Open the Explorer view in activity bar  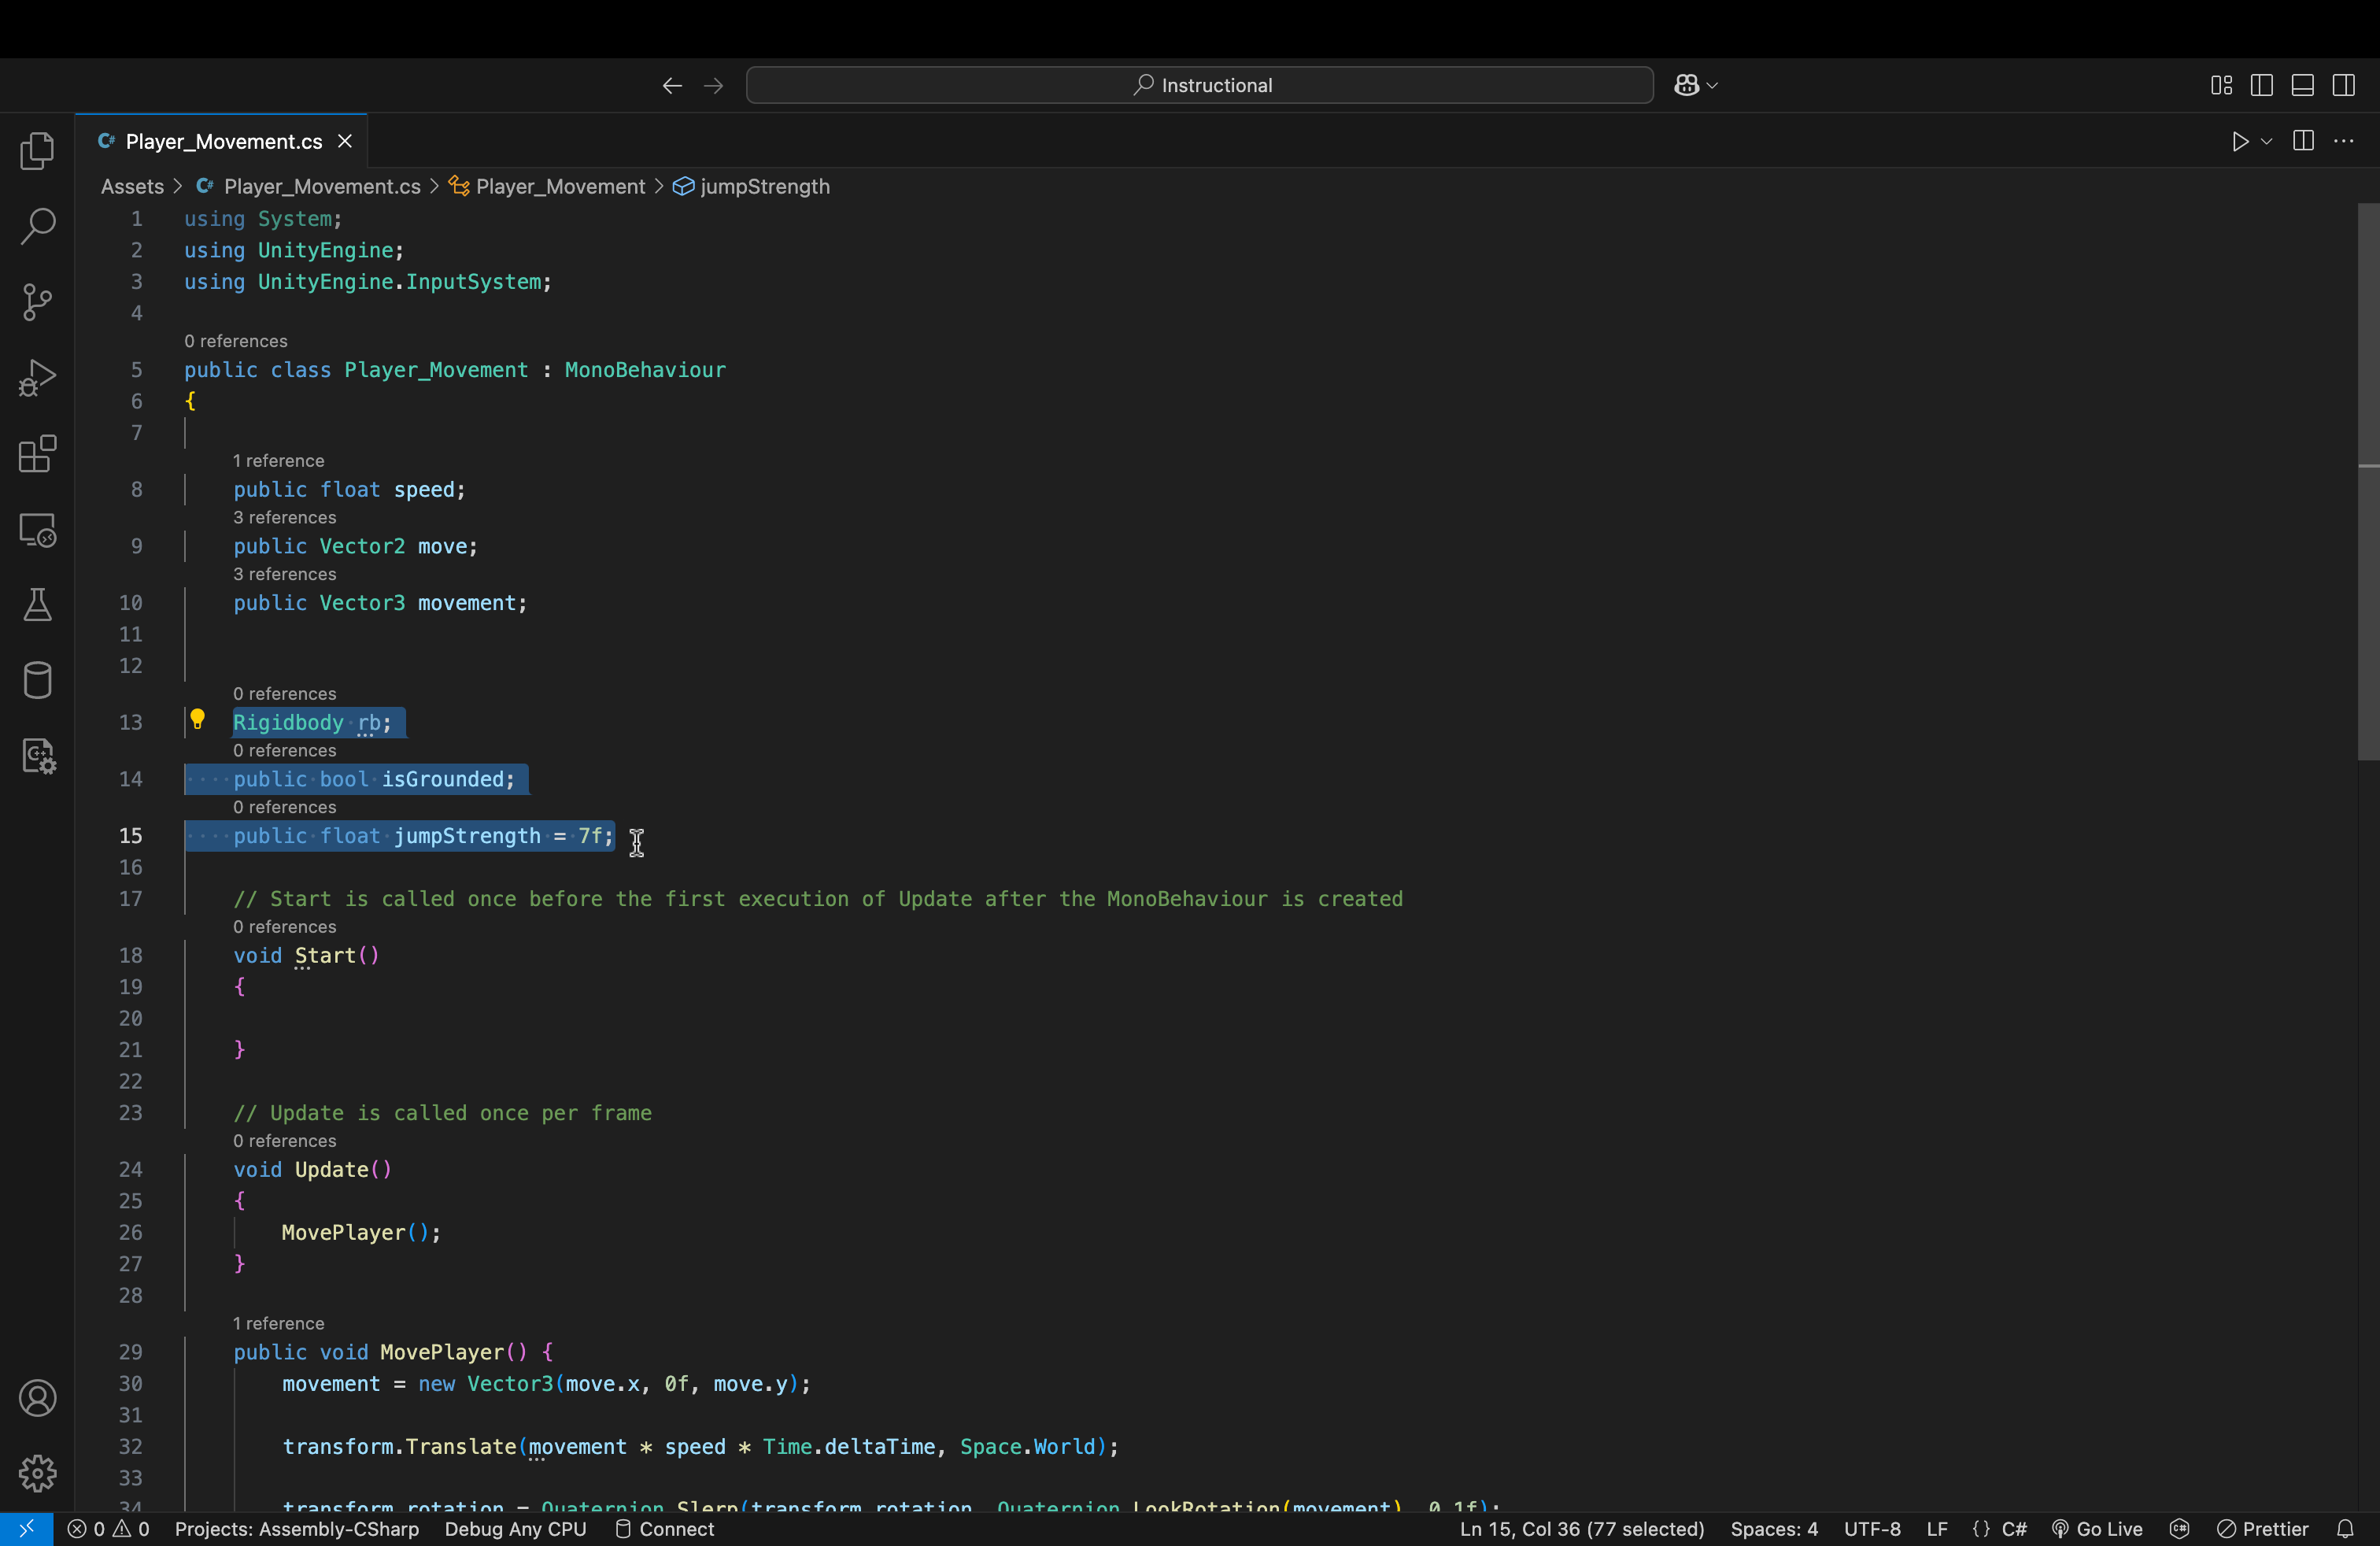pyautogui.click(x=37, y=151)
